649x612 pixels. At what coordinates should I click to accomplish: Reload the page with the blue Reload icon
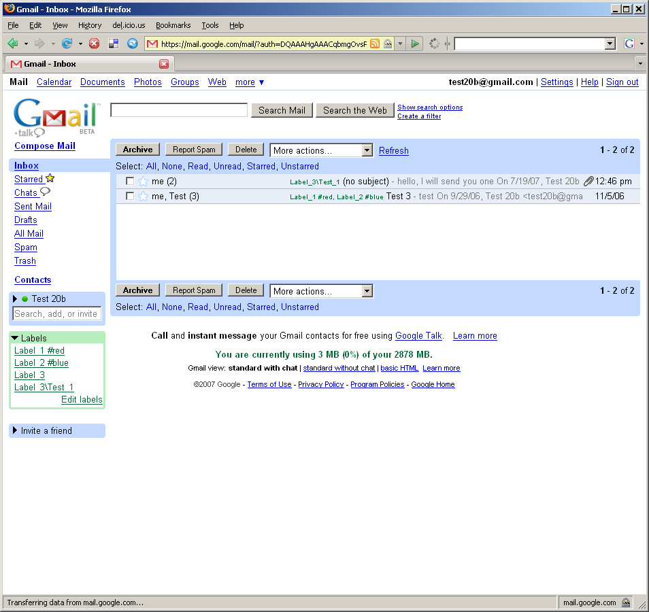[67, 44]
